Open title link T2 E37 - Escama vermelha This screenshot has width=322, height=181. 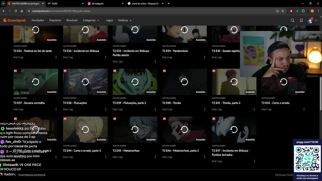(29, 103)
